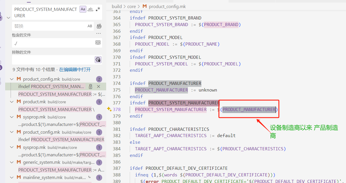Collapse the product_config.mk build/make/core result group
346x183 pixels.
coord(12,132)
